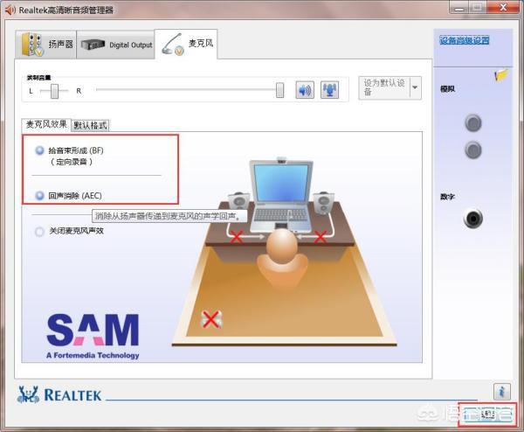524x432 pixels.
Task: Click the speaker icon in title bar
Action: click(10, 10)
